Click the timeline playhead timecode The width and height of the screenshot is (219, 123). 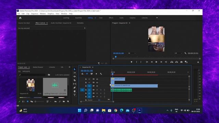pos(87,71)
